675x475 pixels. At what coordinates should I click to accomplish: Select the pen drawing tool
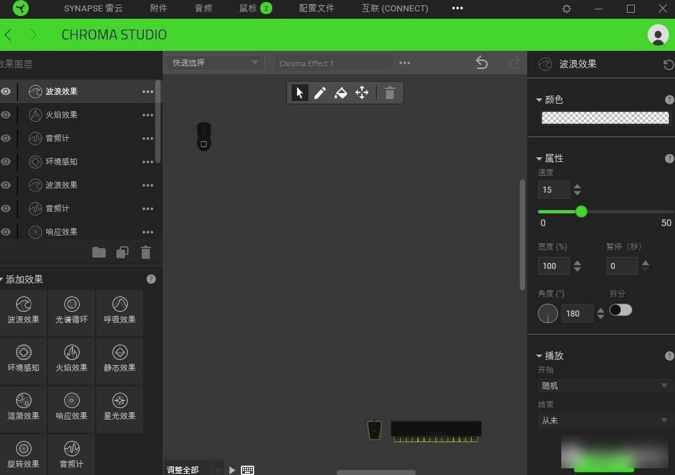tap(320, 92)
